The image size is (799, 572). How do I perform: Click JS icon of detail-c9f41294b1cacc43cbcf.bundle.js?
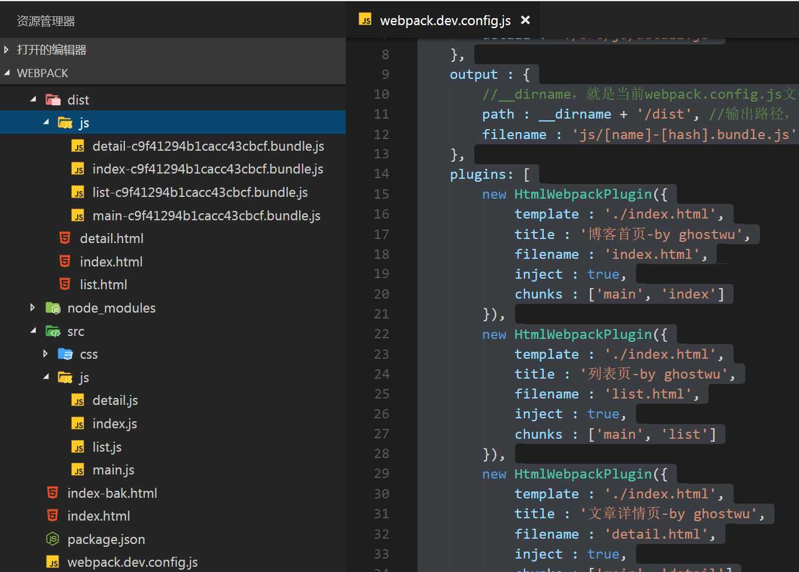[78, 146]
